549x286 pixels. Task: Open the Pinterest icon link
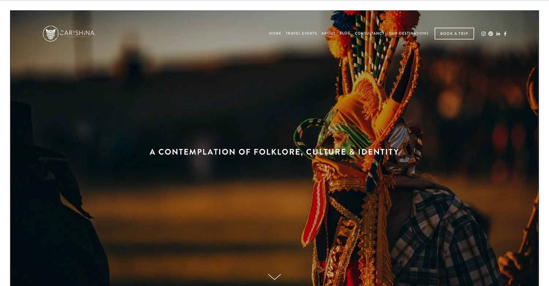490,34
